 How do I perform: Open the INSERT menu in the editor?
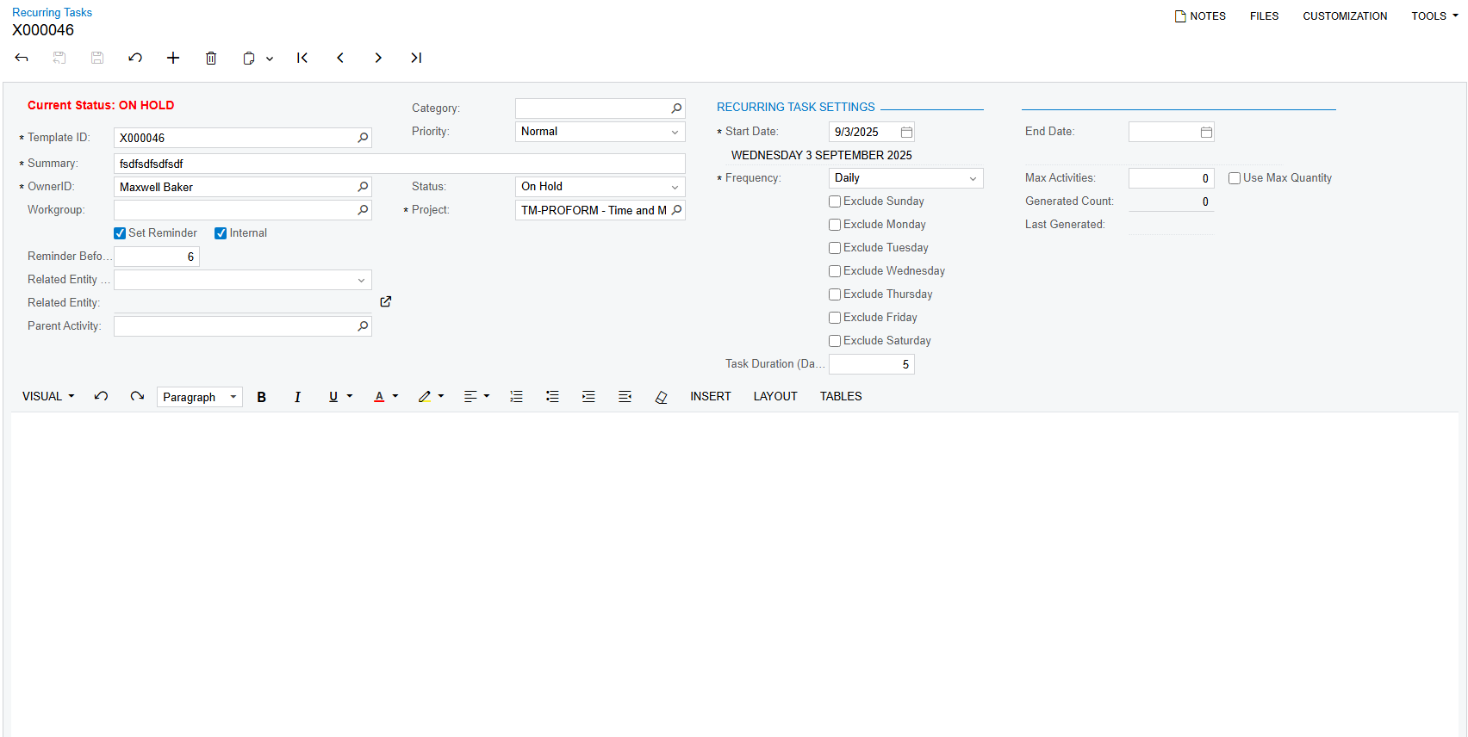click(711, 397)
